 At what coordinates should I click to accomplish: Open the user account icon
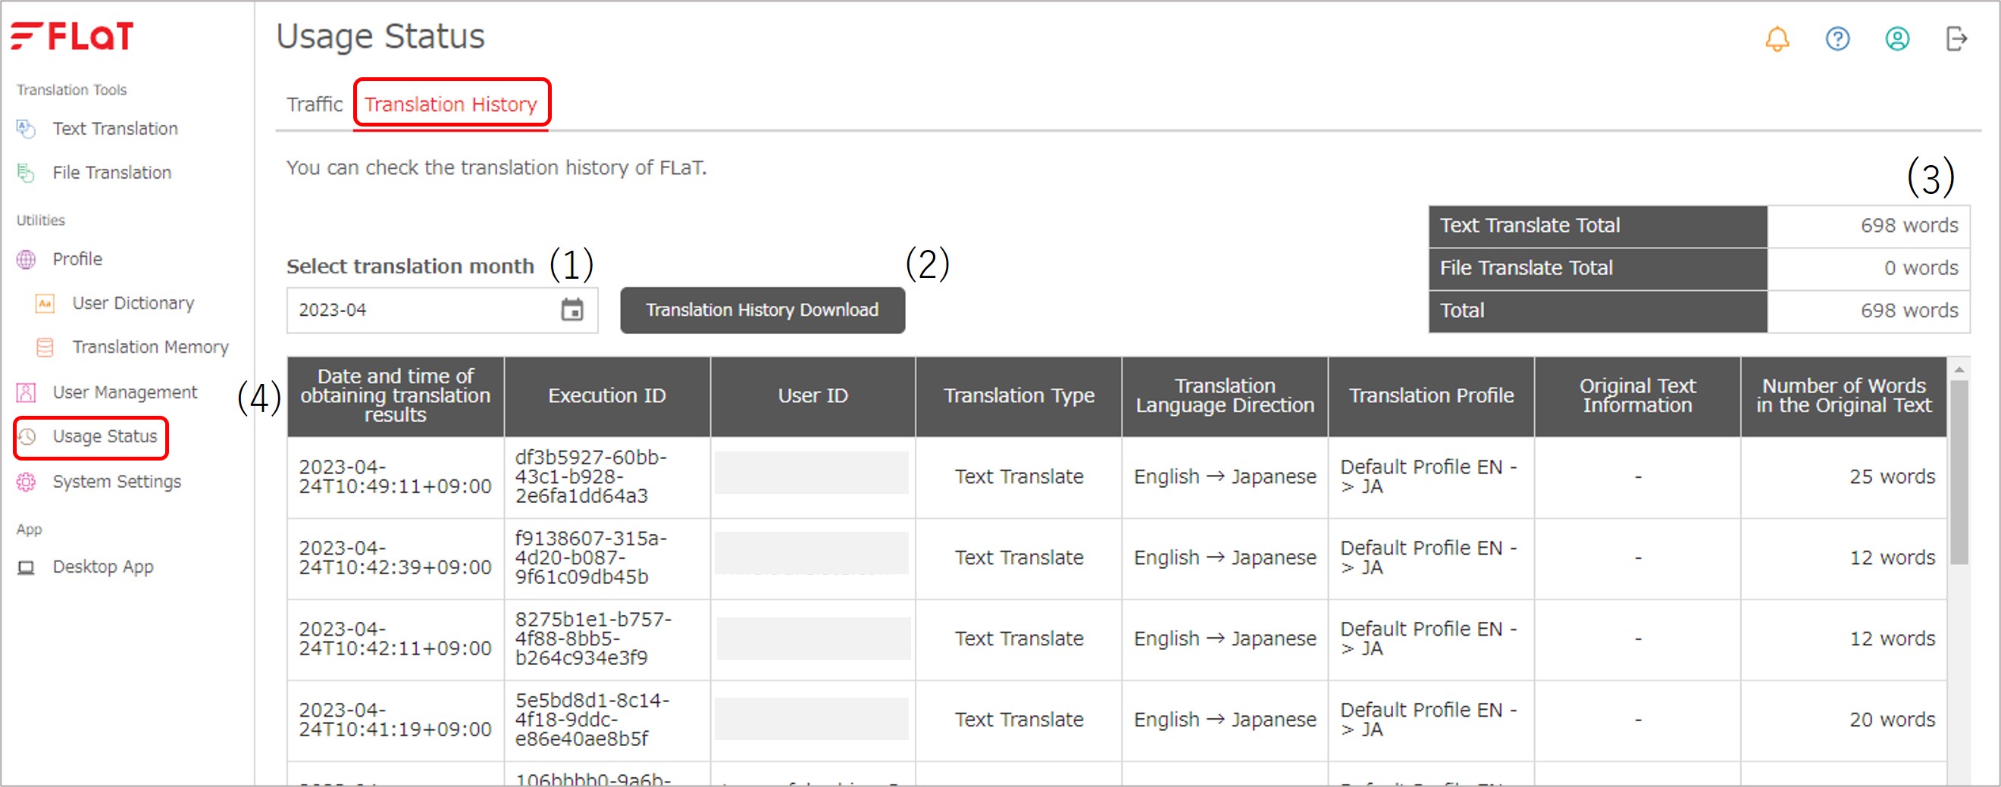click(x=1897, y=39)
